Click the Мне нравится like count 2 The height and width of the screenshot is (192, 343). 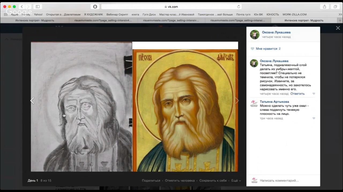279,49
